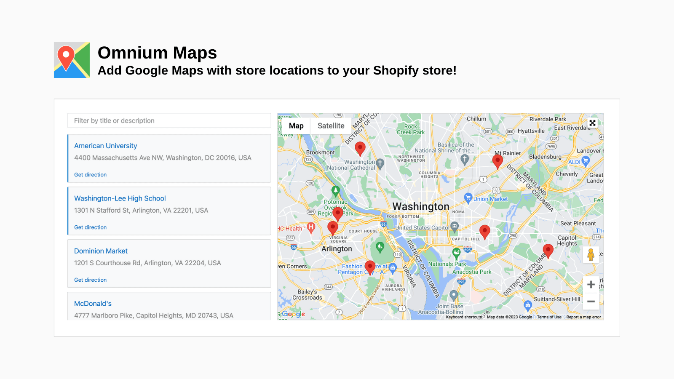The image size is (674, 379).
Task: Get direction to Dominion Market
Action: tap(90, 280)
